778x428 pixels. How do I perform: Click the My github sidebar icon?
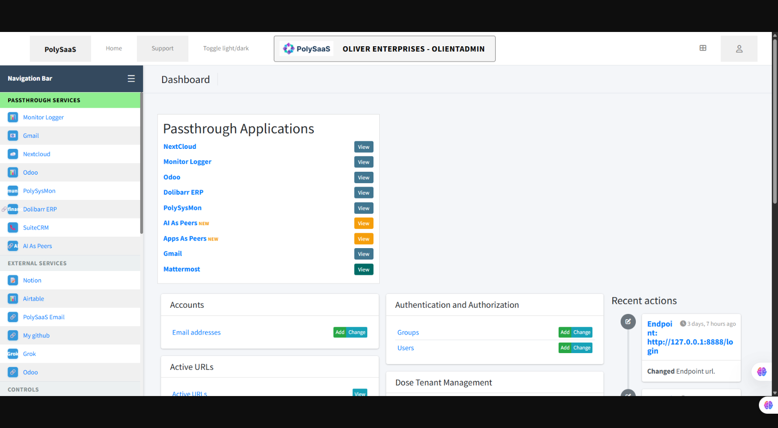point(13,335)
